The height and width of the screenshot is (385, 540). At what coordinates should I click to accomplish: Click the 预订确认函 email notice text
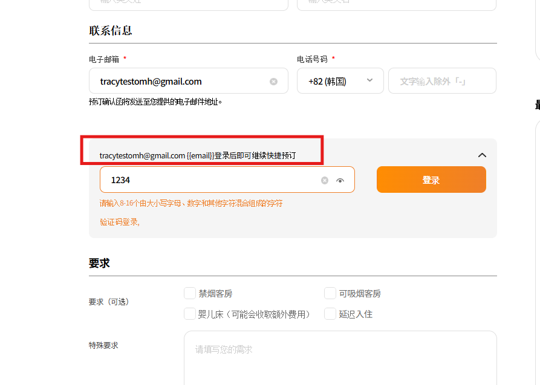point(155,102)
